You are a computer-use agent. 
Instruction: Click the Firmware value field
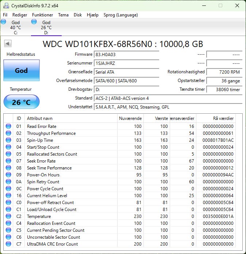pos(126,54)
